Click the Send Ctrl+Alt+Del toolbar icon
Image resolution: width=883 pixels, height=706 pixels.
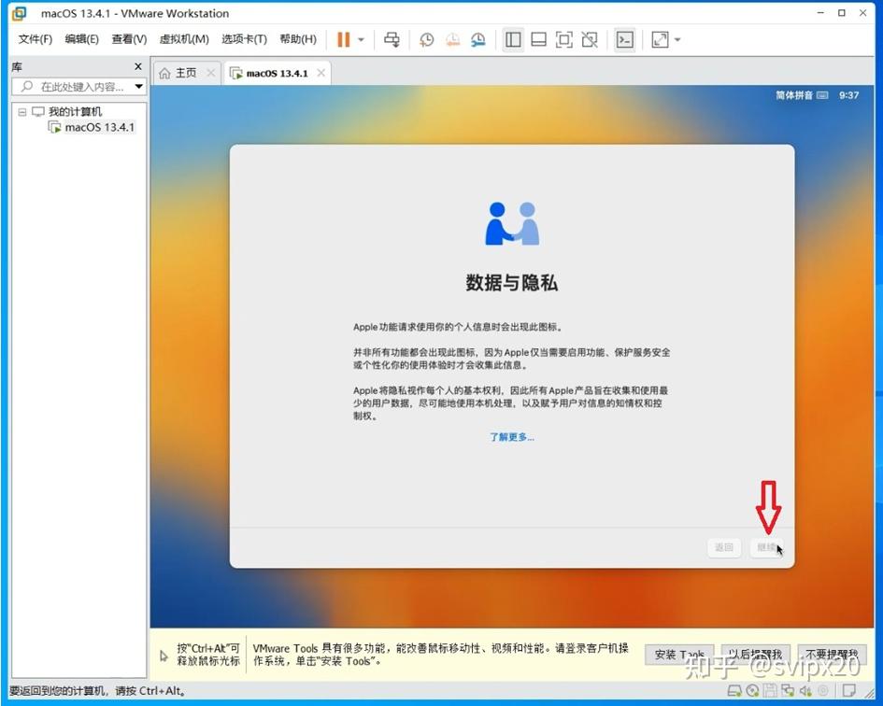pyautogui.click(x=392, y=39)
